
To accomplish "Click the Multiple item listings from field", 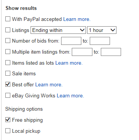I will 82,52.
